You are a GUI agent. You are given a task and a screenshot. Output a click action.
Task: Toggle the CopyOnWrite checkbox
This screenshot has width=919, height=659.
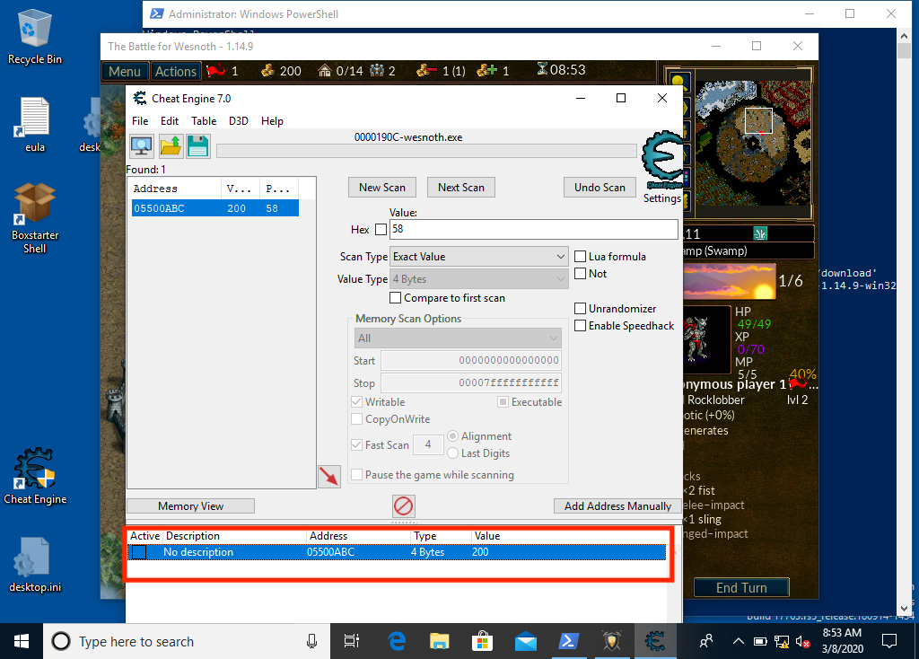tap(356, 418)
